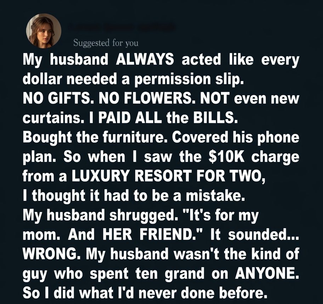This screenshot has width=323, height=304.
Task: Click the "Suggested for you" label
Action: [106, 43]
